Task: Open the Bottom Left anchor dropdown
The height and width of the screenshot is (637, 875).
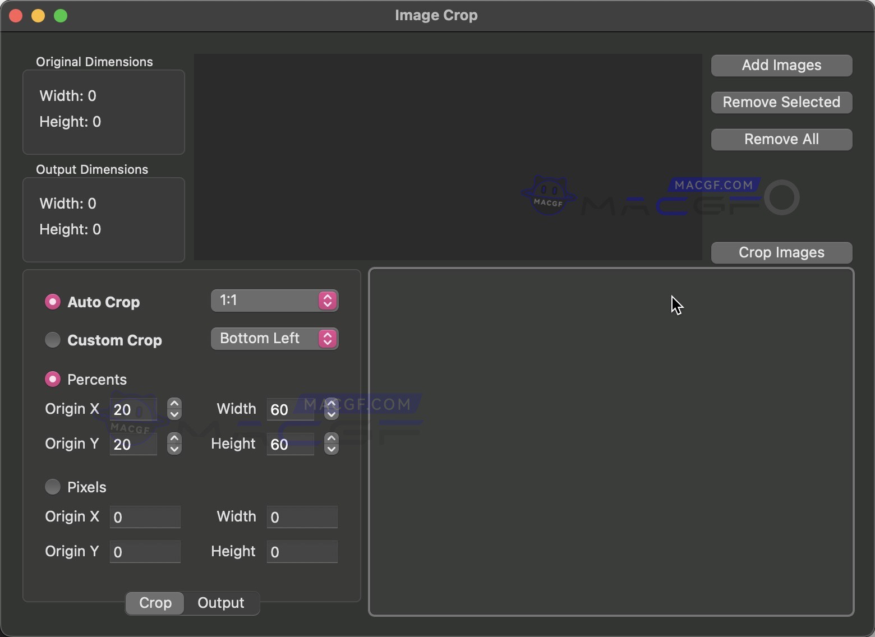Action: [274, 339]
